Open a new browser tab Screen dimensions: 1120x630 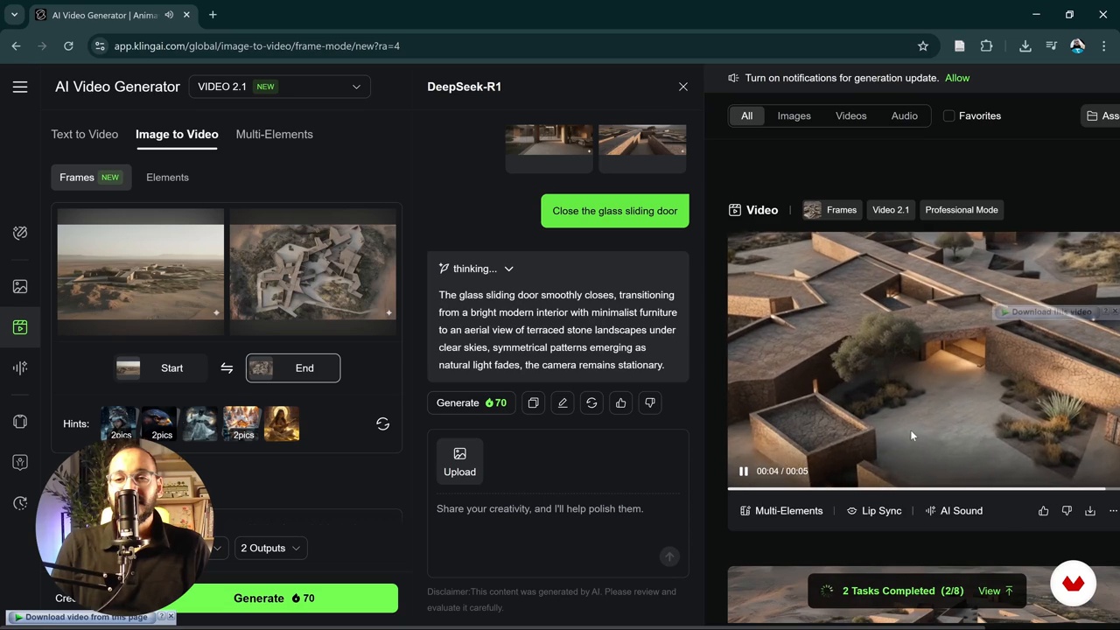click(x=213, y=15)
